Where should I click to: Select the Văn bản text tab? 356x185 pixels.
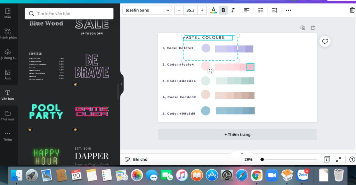tap(8, 95)
